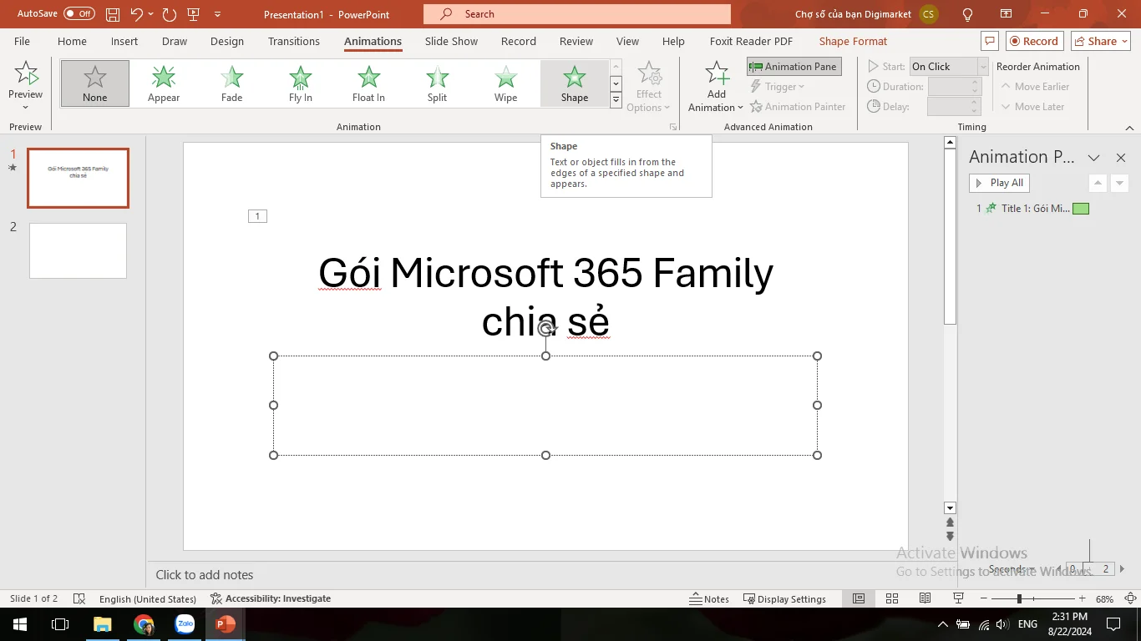The height and width of the screenshot is (641, 1141).
Task: Open the Shape Format tab
Action: (x=853, y=41)
